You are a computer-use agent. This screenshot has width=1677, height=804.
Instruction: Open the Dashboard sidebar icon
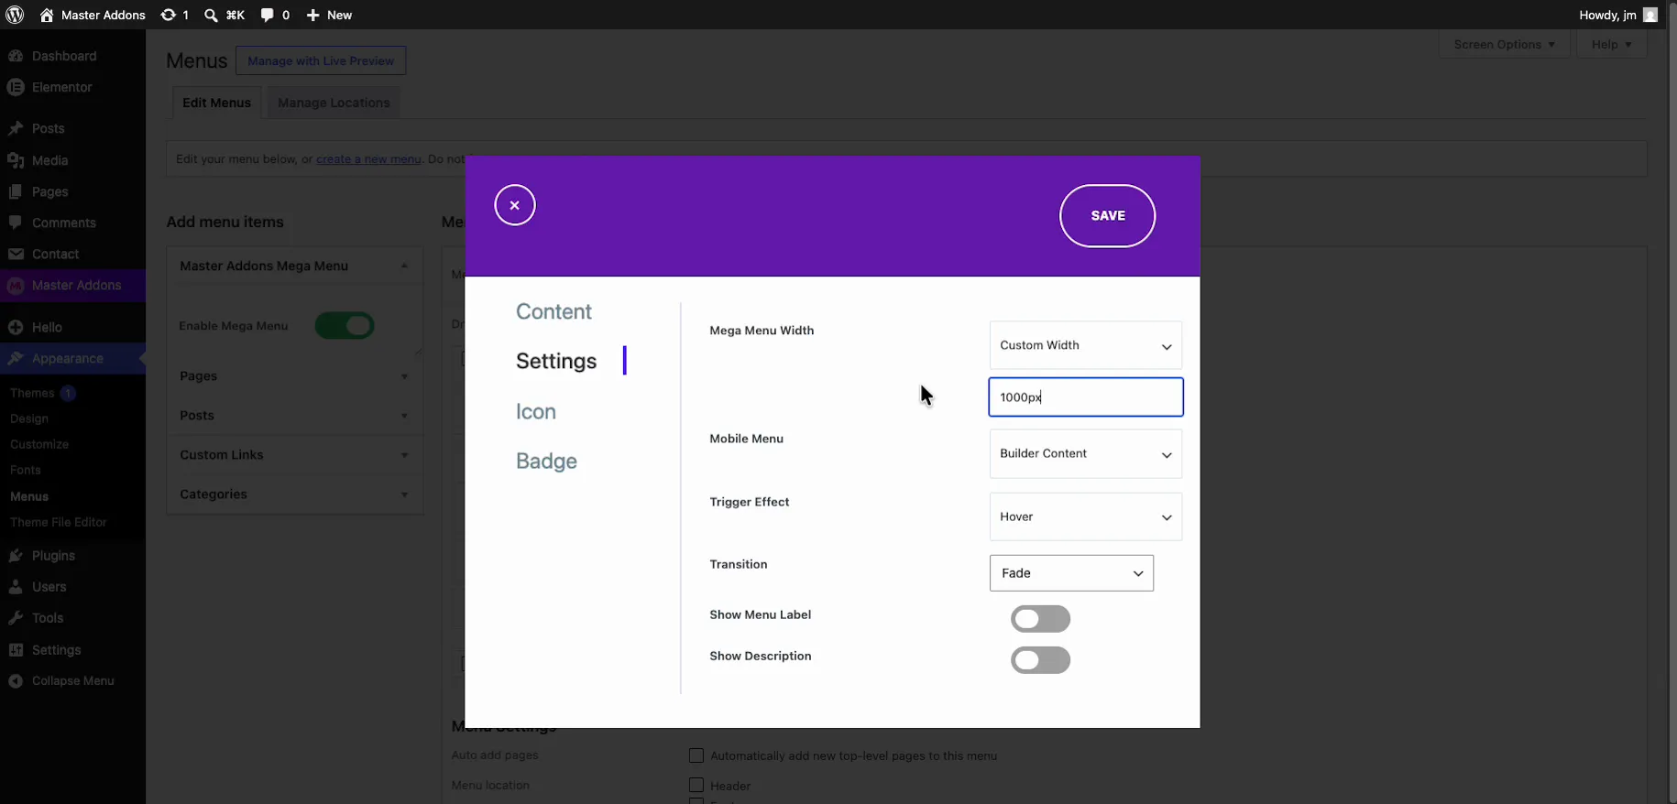16,56
